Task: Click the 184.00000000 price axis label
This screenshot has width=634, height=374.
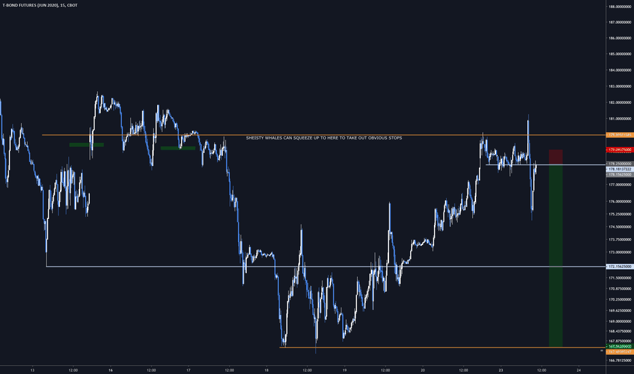Action: [620, 70]
